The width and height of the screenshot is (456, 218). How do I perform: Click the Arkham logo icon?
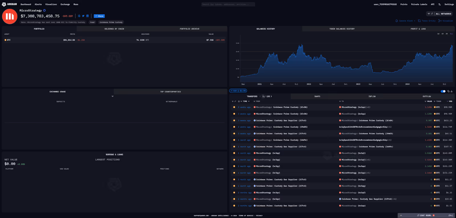pyautogui.click(x=4, y=4)
